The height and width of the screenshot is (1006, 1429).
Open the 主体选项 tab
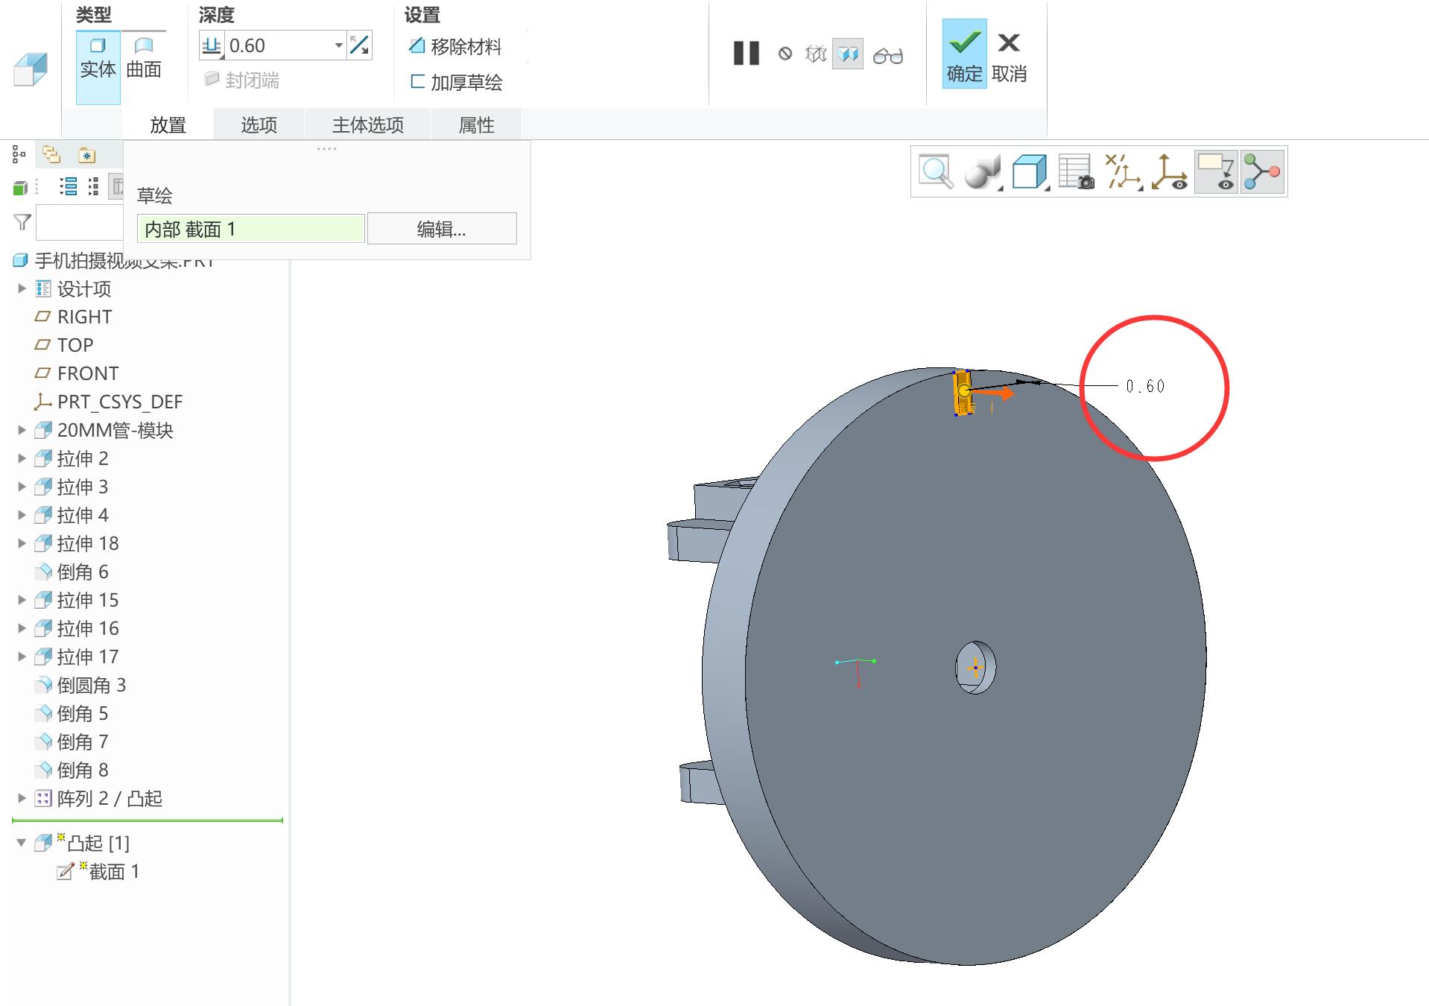pyautogui.click(x=368, y=124)
